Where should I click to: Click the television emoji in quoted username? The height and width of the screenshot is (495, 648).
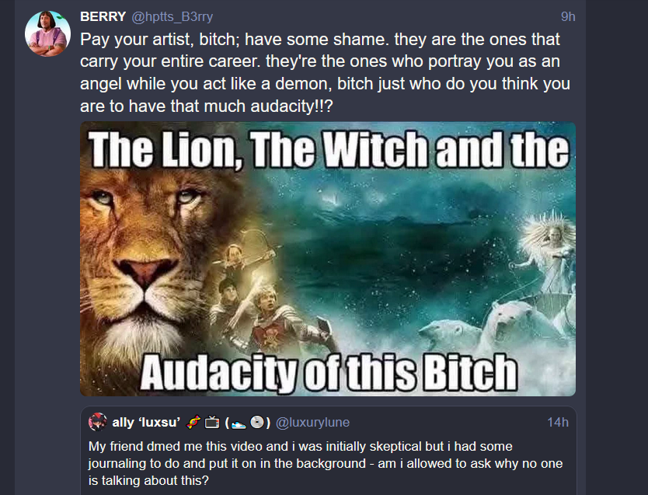[x=212, y=422]
